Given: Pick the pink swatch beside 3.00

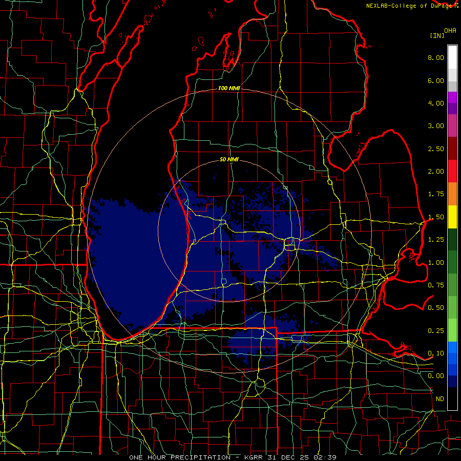Looking at the screenshot, I should pyautogui.click(x=452, y=125).
